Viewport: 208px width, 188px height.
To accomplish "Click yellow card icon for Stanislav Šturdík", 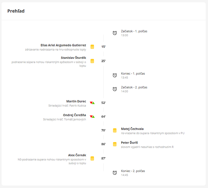I will [92, 61].
